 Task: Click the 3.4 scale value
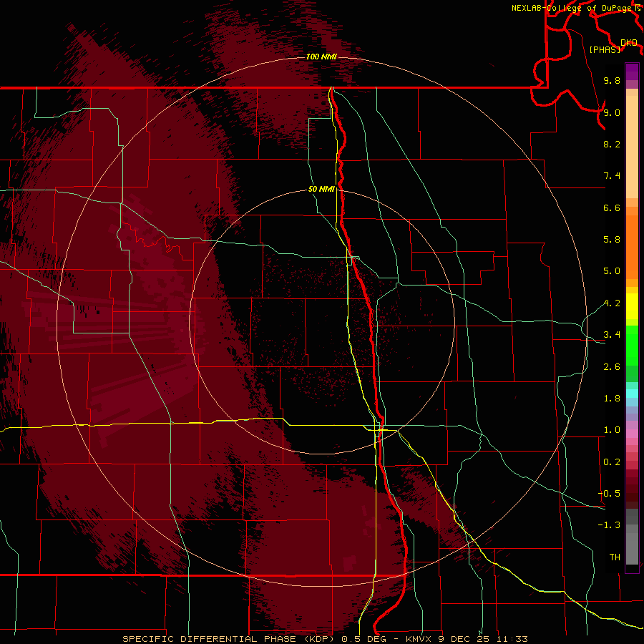pos(612,335)
